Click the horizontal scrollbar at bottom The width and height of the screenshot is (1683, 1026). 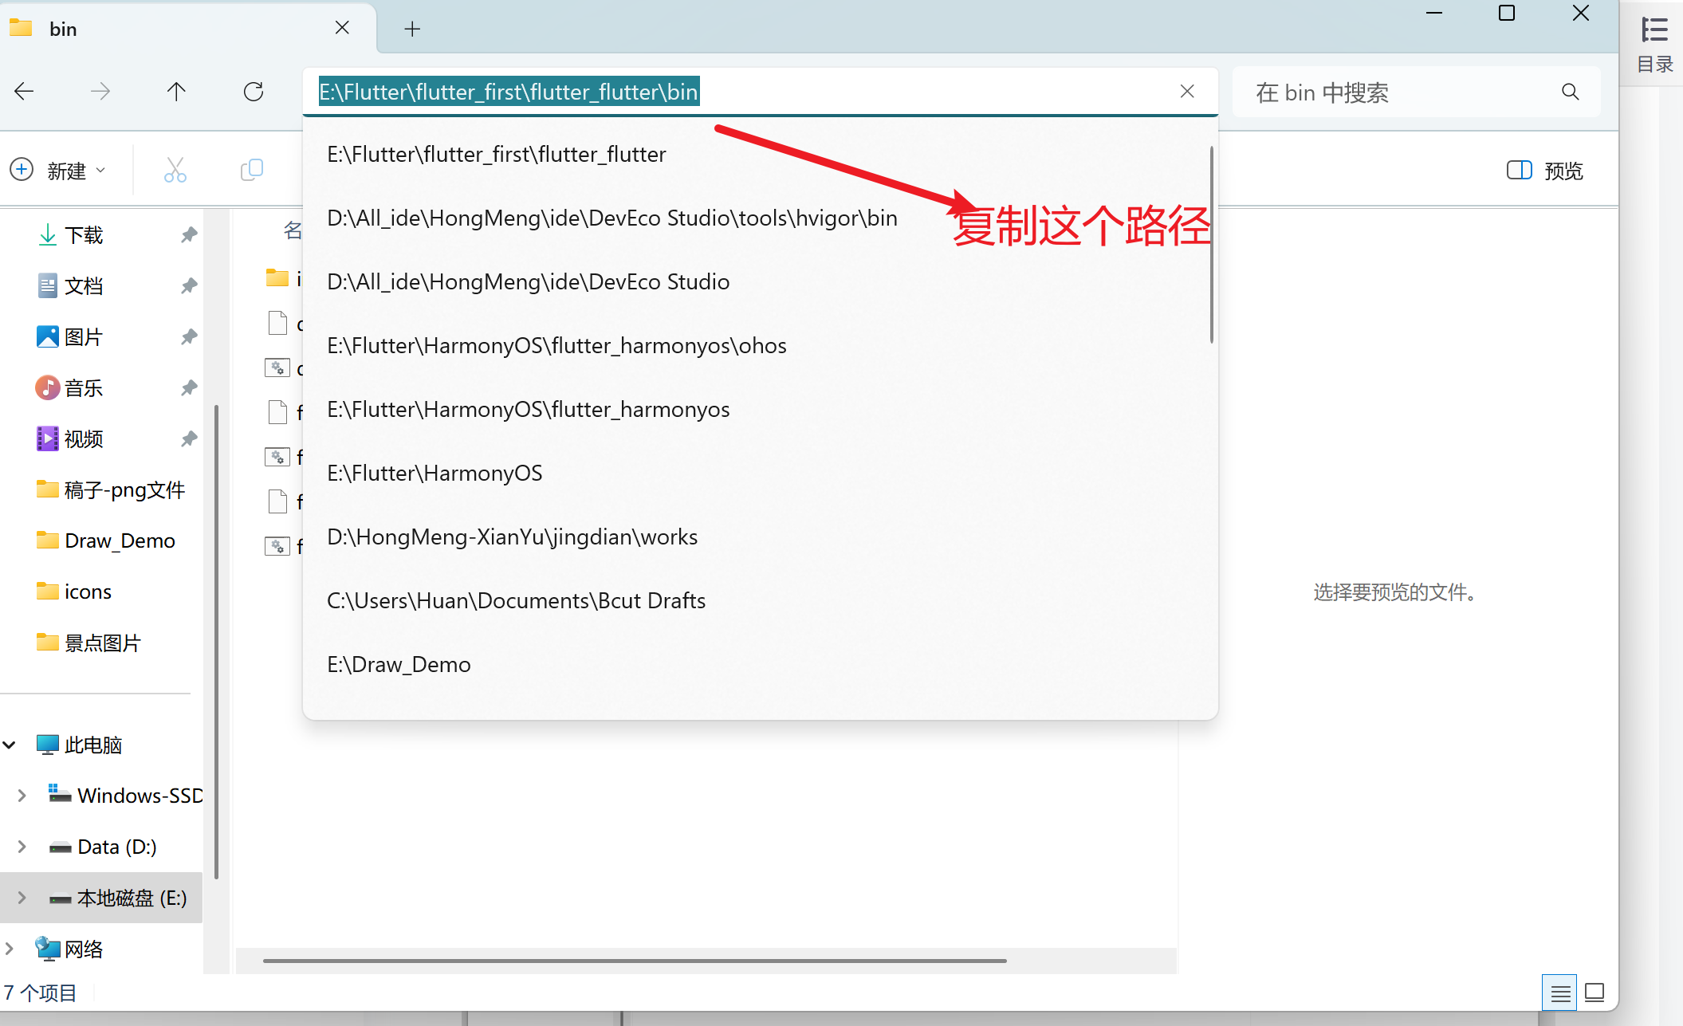tap(634, 961)
